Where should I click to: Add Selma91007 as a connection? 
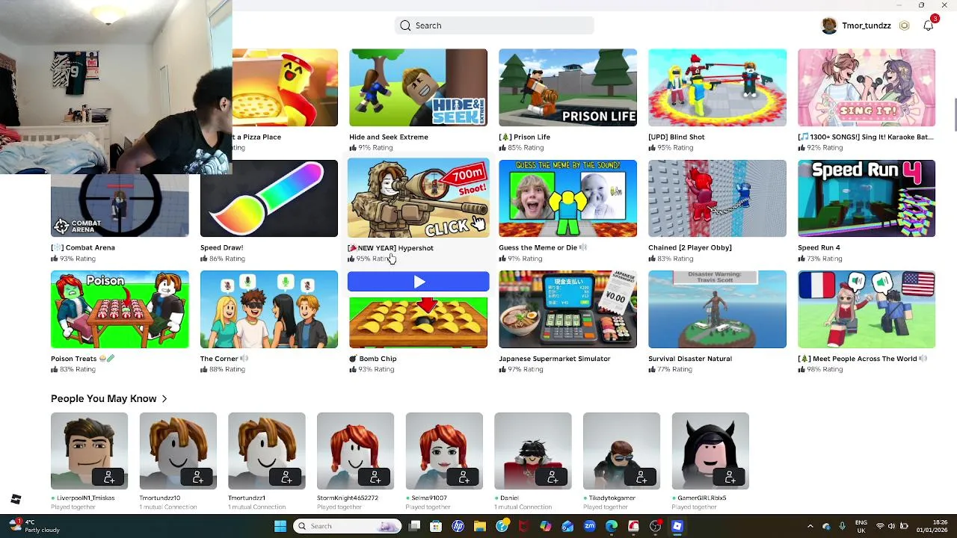(x=464, y=477)
